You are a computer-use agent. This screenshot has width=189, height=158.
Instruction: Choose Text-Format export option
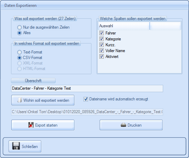[19, 52]
